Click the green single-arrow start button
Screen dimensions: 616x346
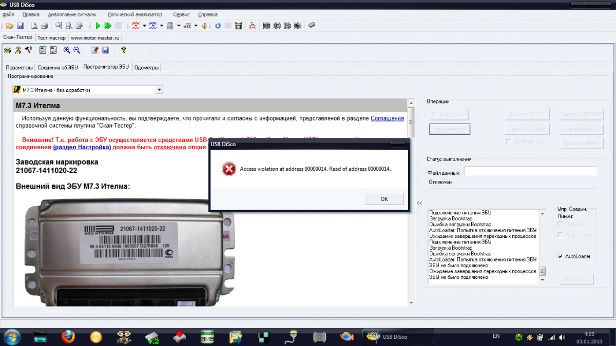[98, 26]
